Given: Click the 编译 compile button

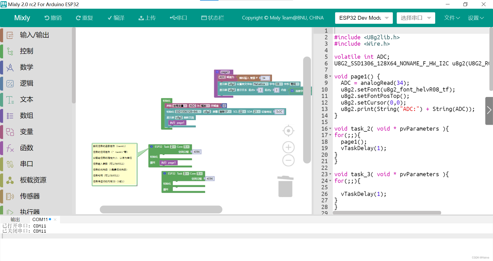Looking at the screenshot, I should pos(116,18).
